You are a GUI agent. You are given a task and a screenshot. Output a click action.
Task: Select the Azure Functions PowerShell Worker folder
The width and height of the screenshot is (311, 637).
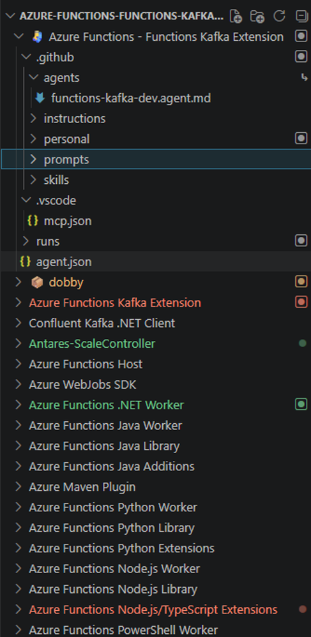[123, 630]
